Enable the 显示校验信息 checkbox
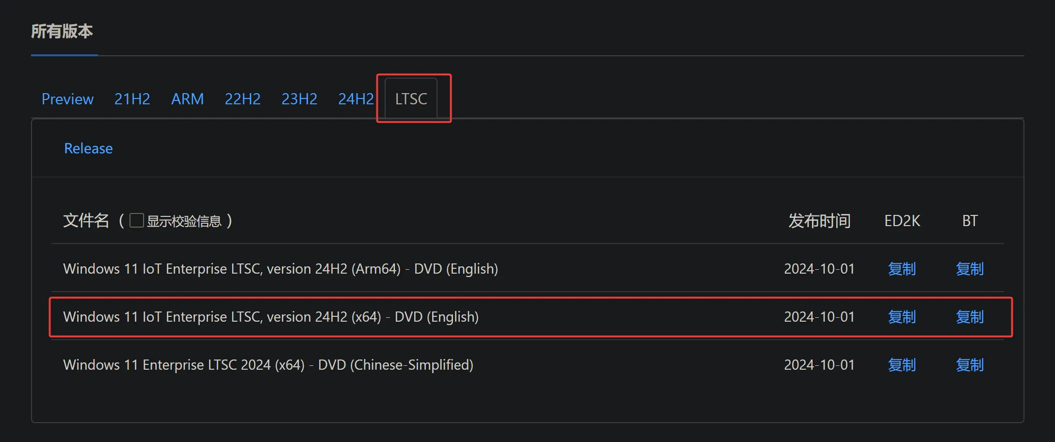The width and height of the screenshot is (1055, 442). coord(137,221)
